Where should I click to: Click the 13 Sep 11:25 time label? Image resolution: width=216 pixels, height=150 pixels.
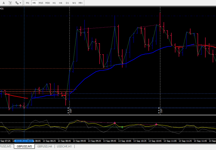click(x=185, y=141)
